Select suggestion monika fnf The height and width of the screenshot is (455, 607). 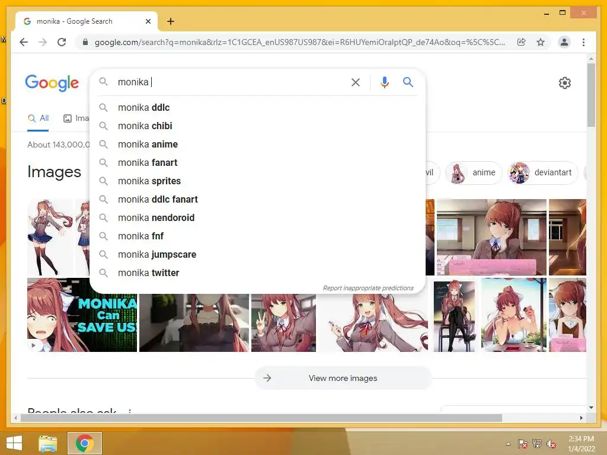click(x=257, y=236)
